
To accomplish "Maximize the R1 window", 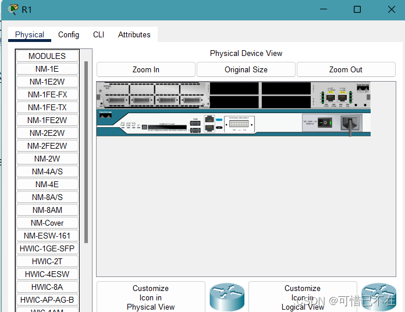I will point(357,9).
